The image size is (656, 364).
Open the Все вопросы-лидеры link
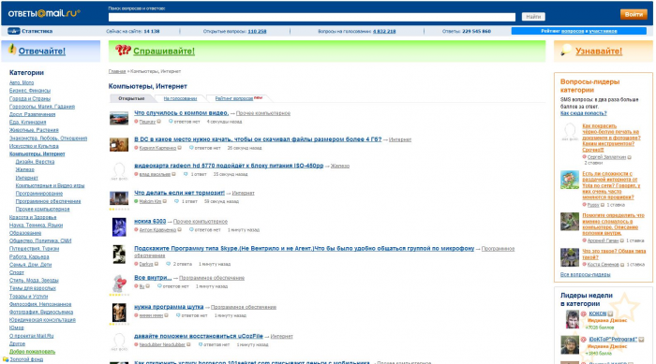(585, 274)
